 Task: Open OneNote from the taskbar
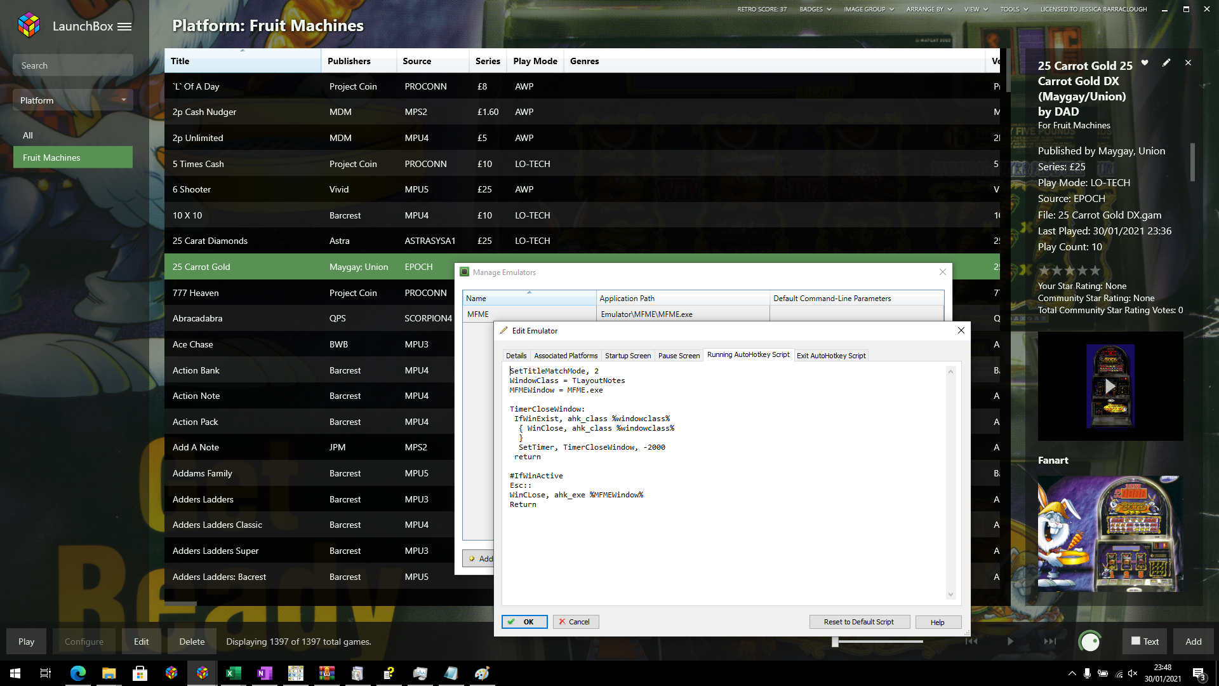265,673
